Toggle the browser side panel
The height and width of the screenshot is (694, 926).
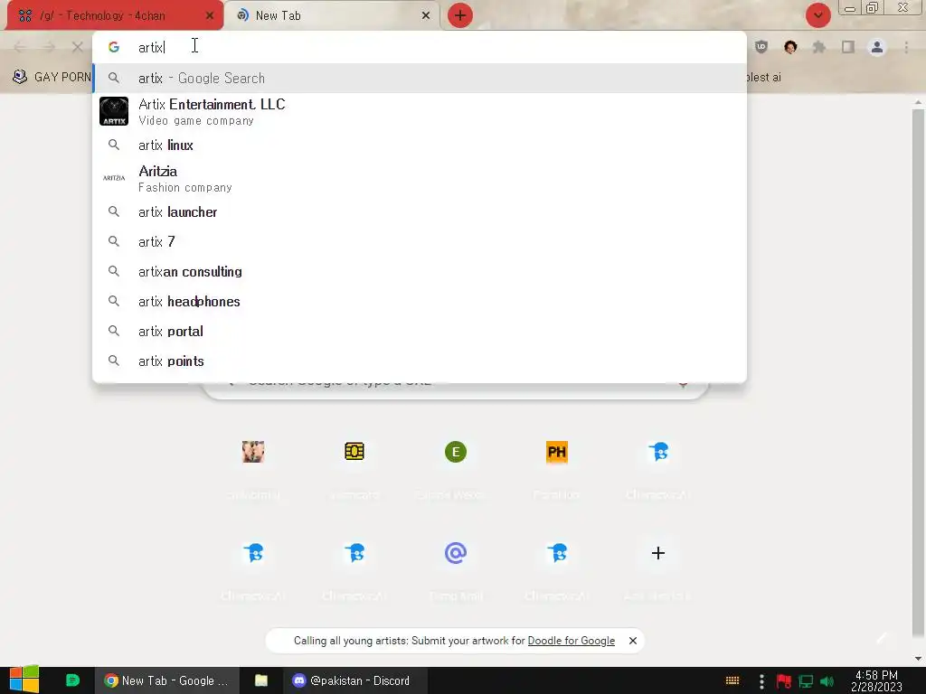click(x=848, y=47)
